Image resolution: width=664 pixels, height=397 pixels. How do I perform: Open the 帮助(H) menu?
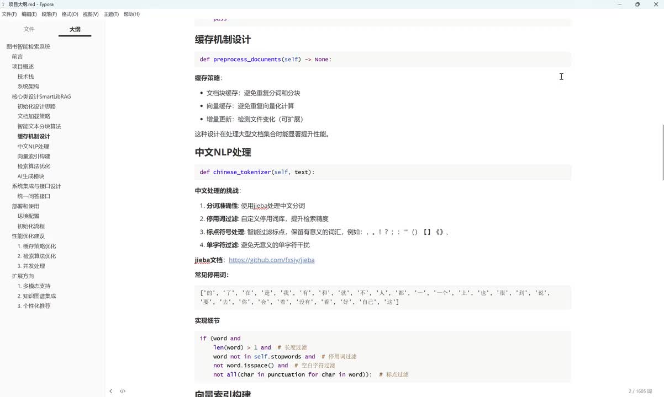pos(131,14)
